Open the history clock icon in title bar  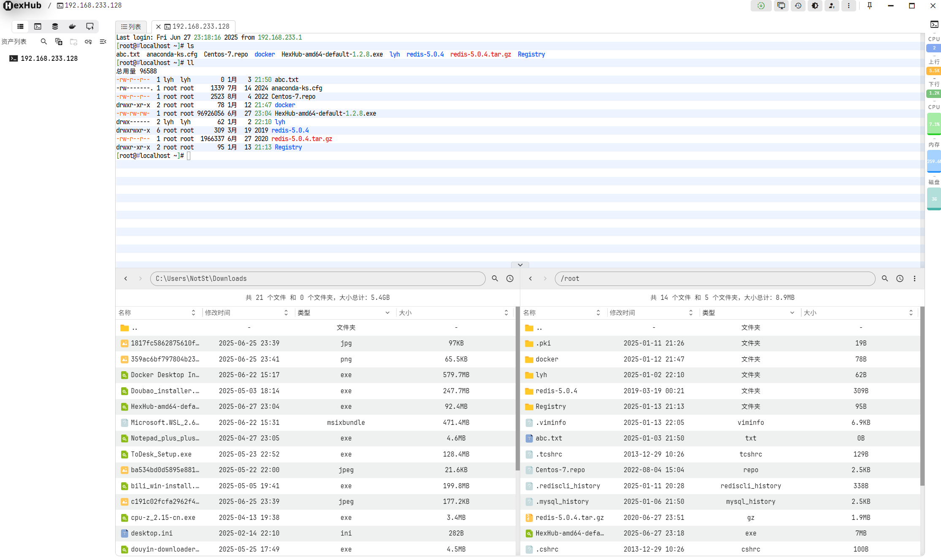click(x=798, y=5)
